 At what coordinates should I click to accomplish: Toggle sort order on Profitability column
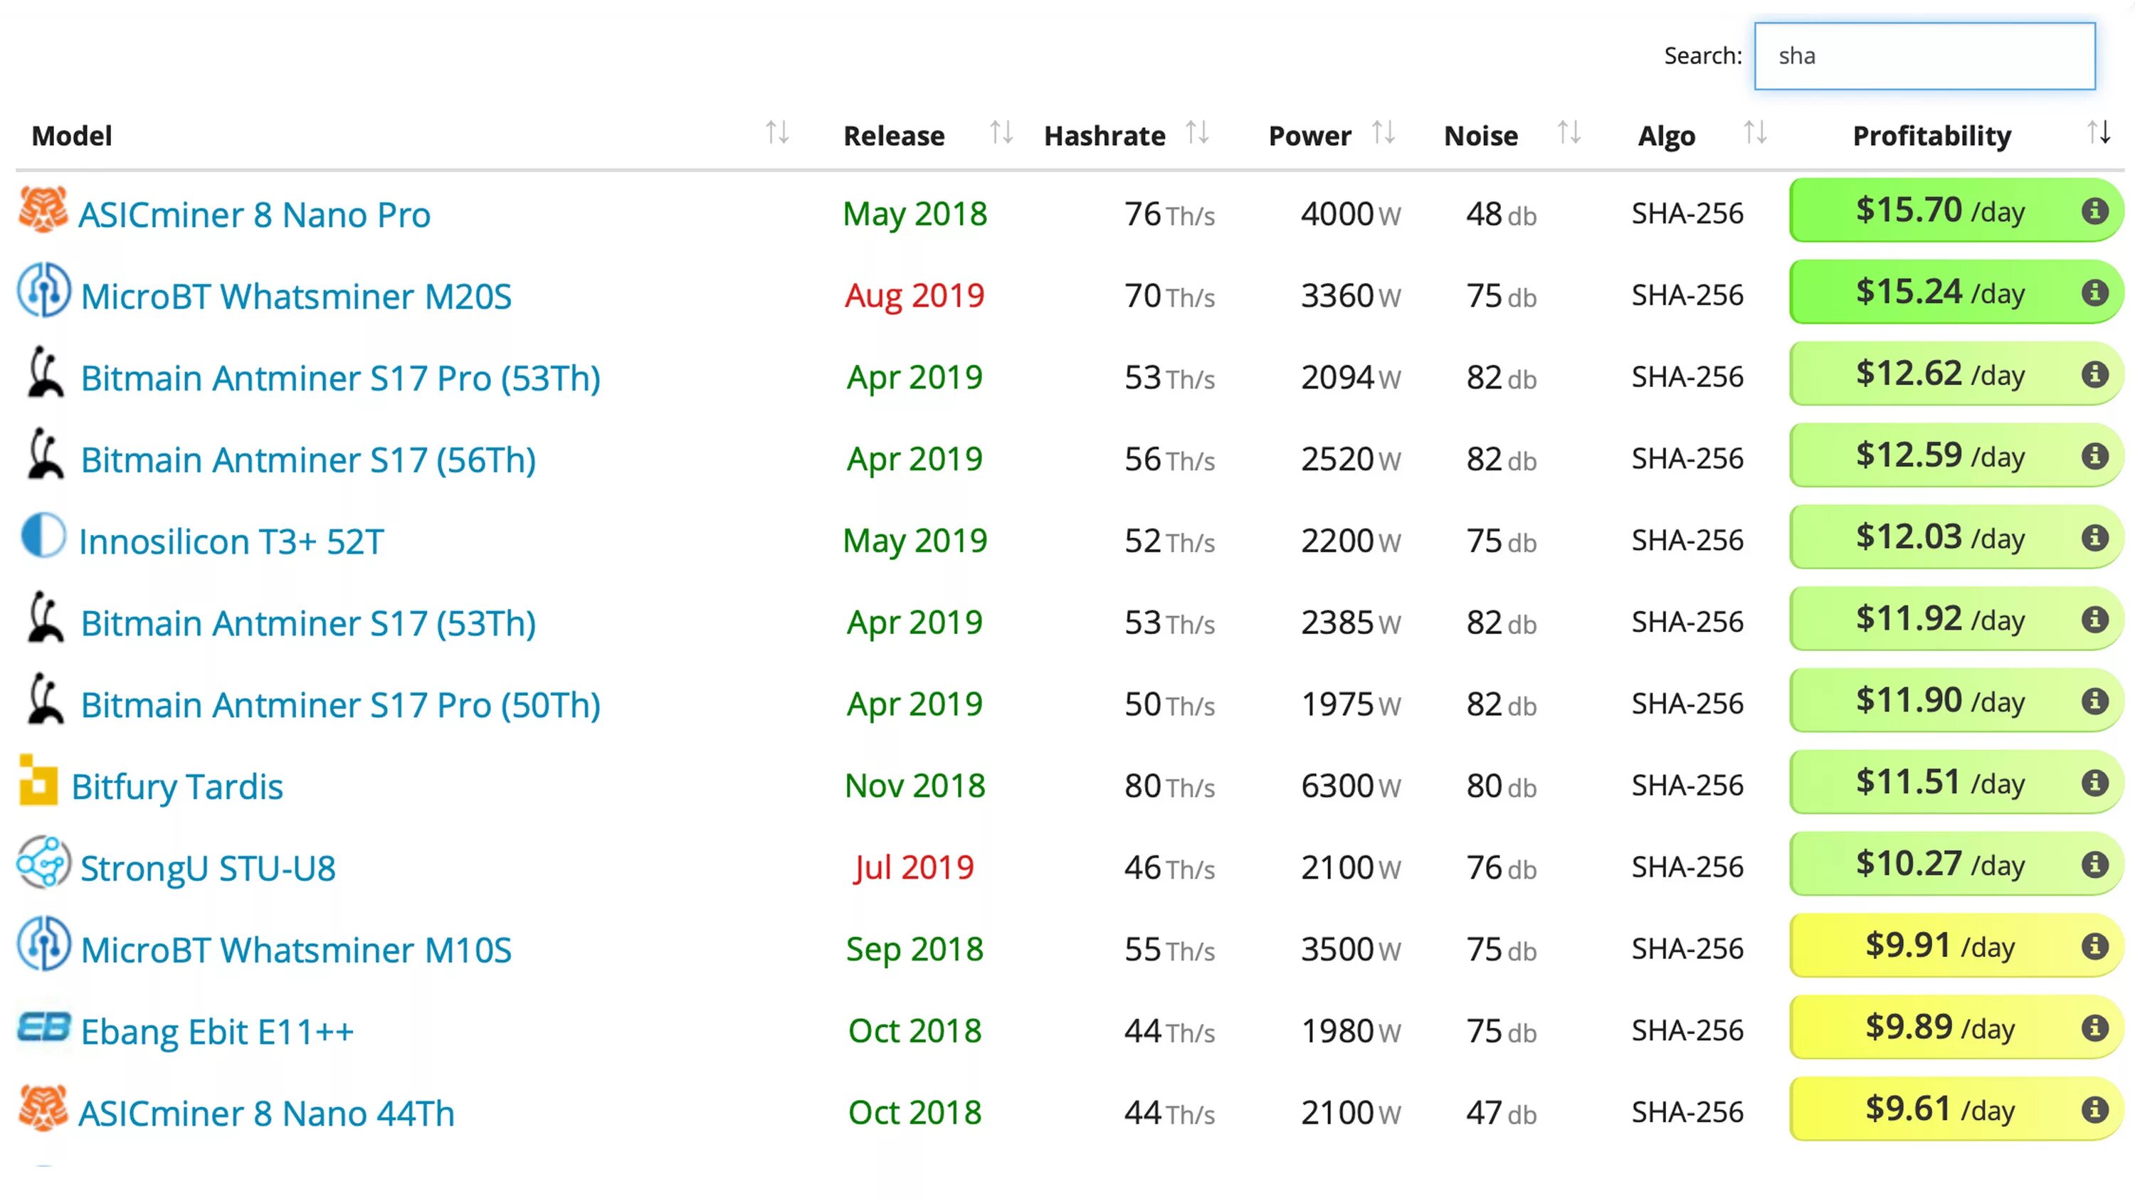click(x=2098, y=132)
